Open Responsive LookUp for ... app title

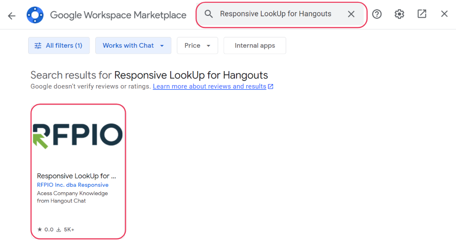(76, 176)
